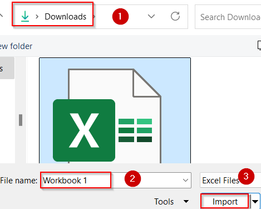Refresh the Downloads folder listing
Screen dimensions: 261x209
click(175, 16)
